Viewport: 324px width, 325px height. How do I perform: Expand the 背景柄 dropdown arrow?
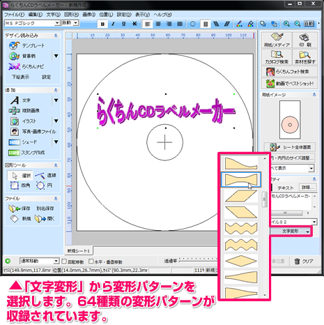pyautogui.click(x=56, y=56)
